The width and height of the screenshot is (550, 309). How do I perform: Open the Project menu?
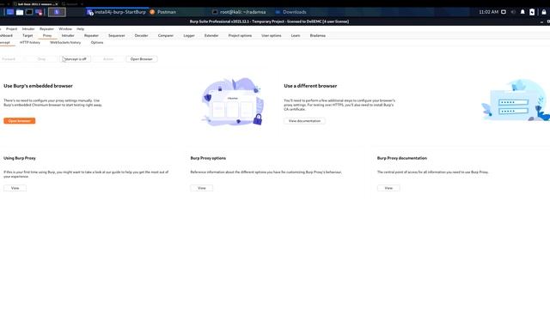click(11, 28)
